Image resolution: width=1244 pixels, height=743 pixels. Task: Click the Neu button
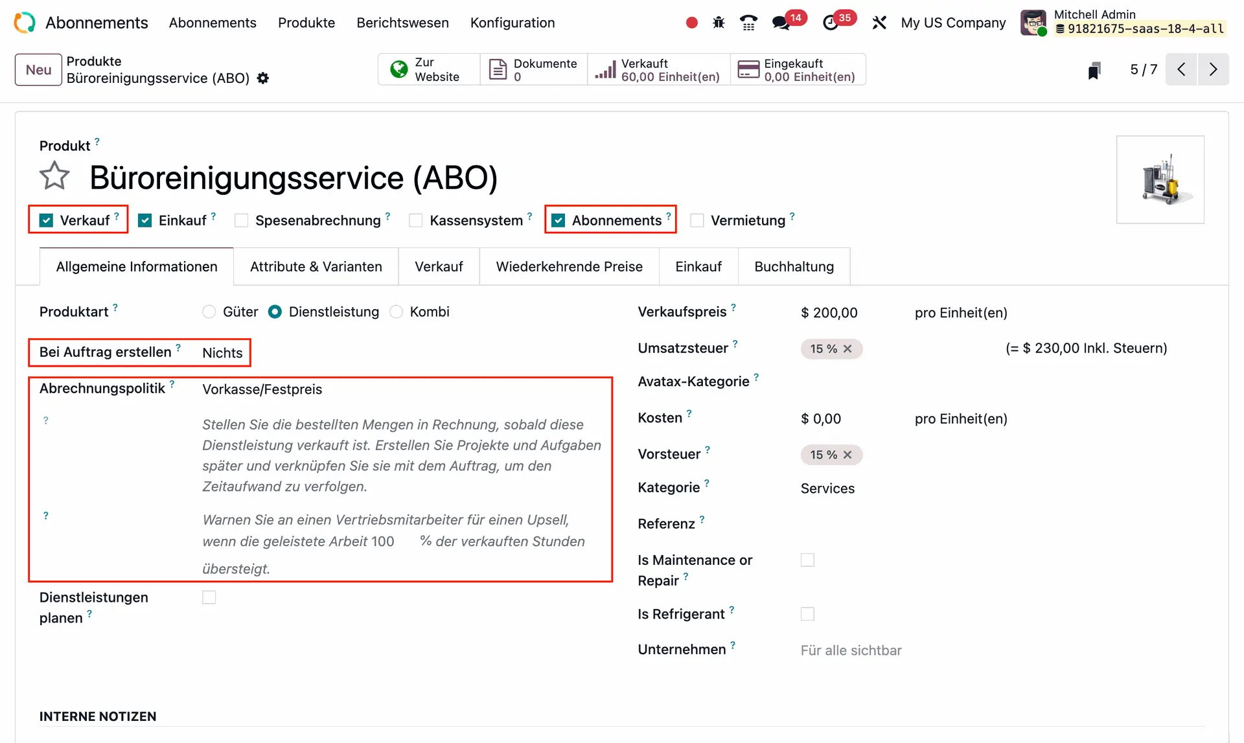point(38,70)
